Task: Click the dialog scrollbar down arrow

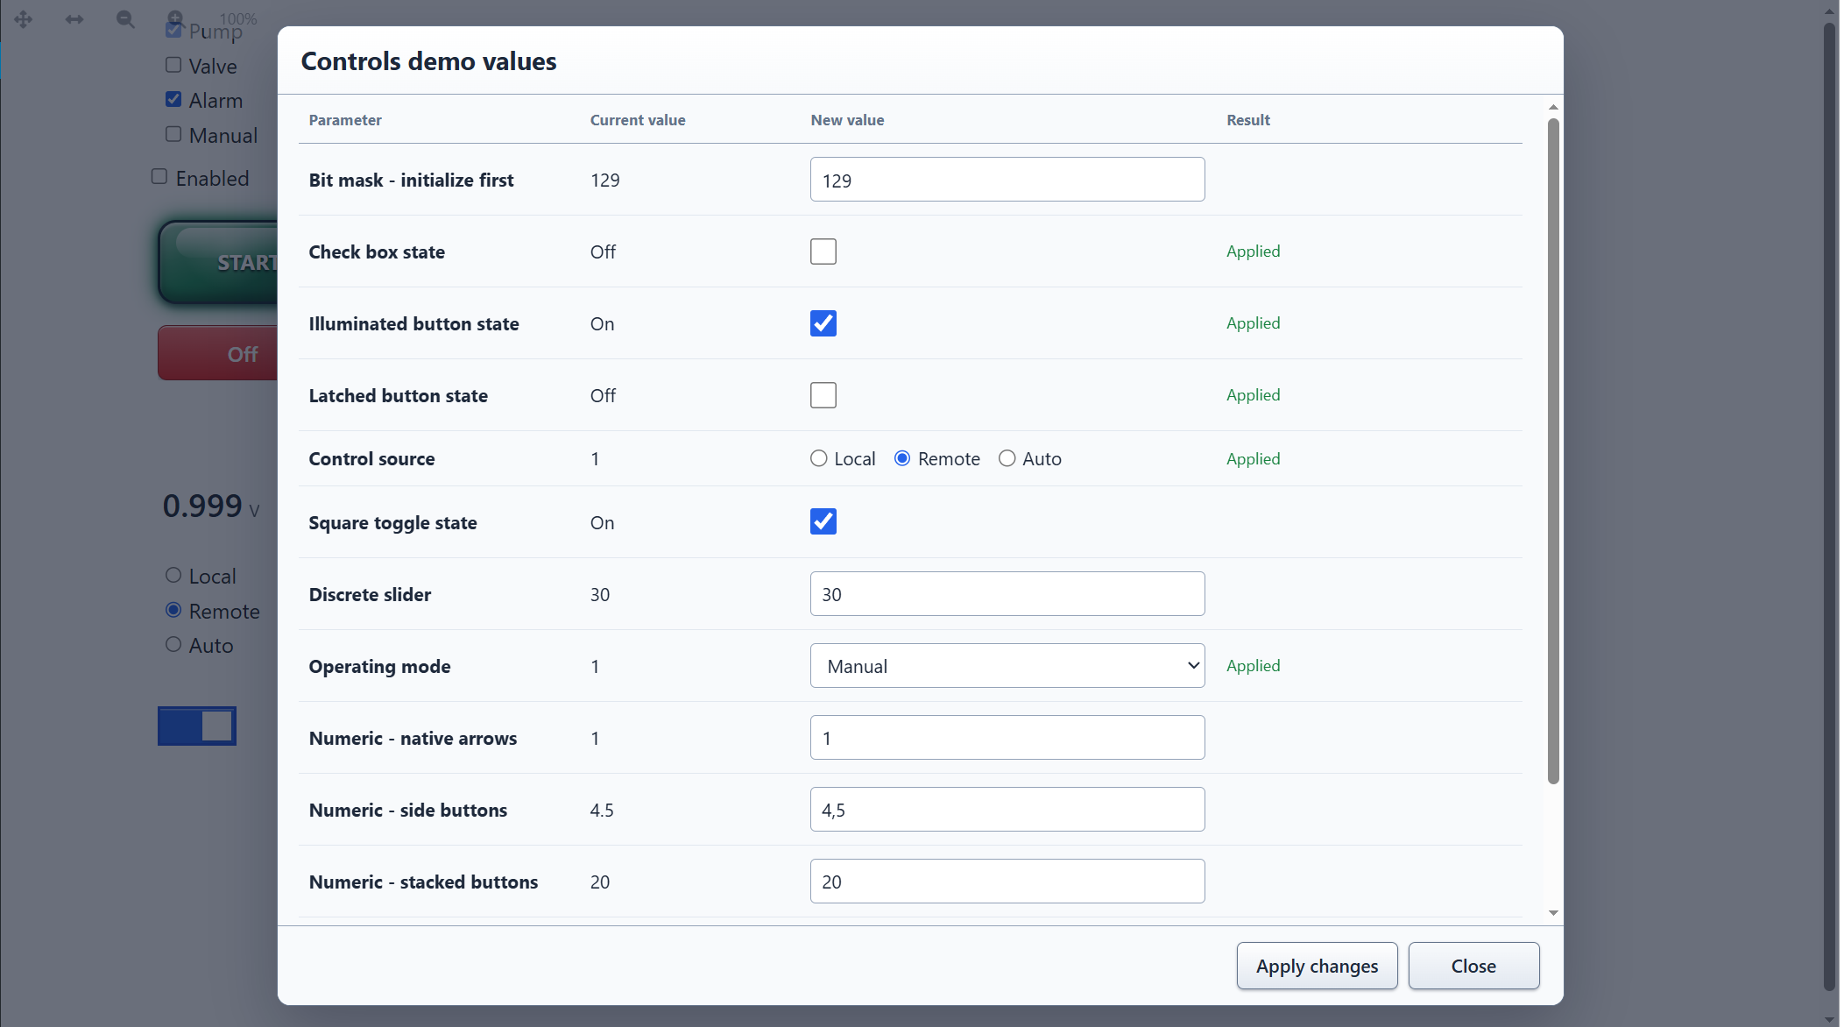Action: (x=1553, y=913)
